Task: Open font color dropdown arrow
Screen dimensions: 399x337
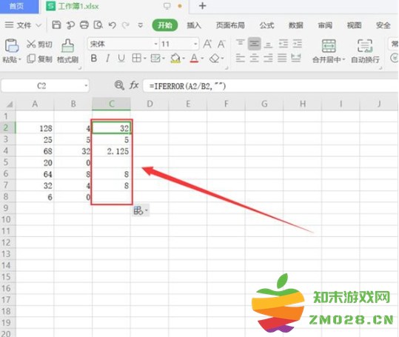Action: [x=202, y=59]
